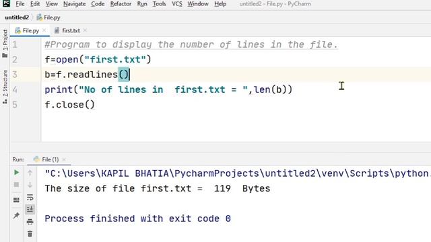Close the File (1) run tab
The height and width of the screenshot is (242, 431).
click(x=64, y=159)
